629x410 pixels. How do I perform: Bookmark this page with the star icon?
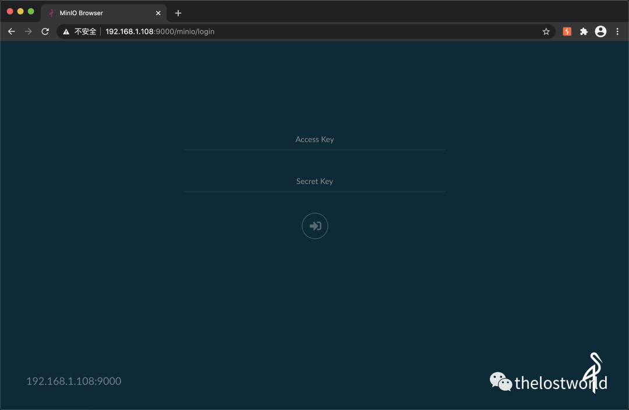546,31
